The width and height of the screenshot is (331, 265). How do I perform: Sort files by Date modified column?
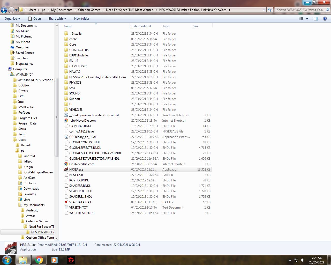[145, 26]
